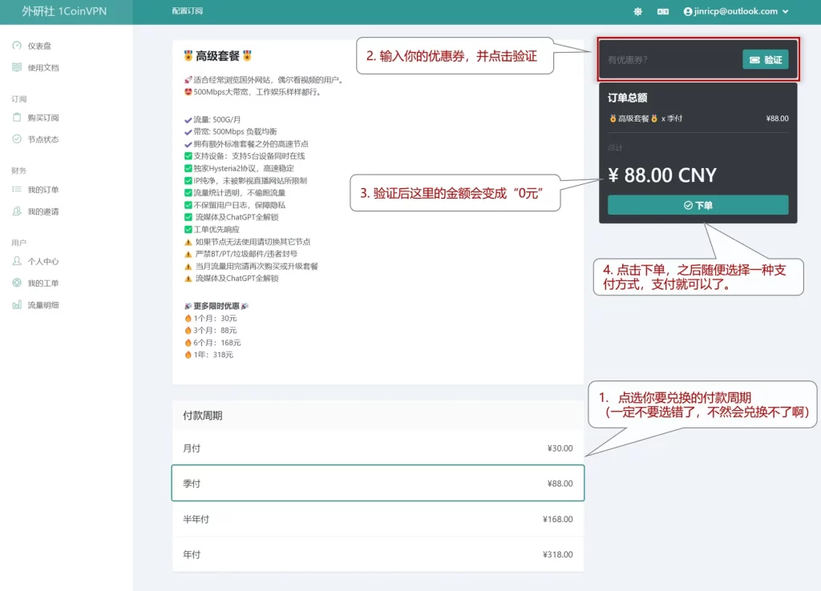Click the ¥ 88.00 CNY total amount

pos(661,175)
